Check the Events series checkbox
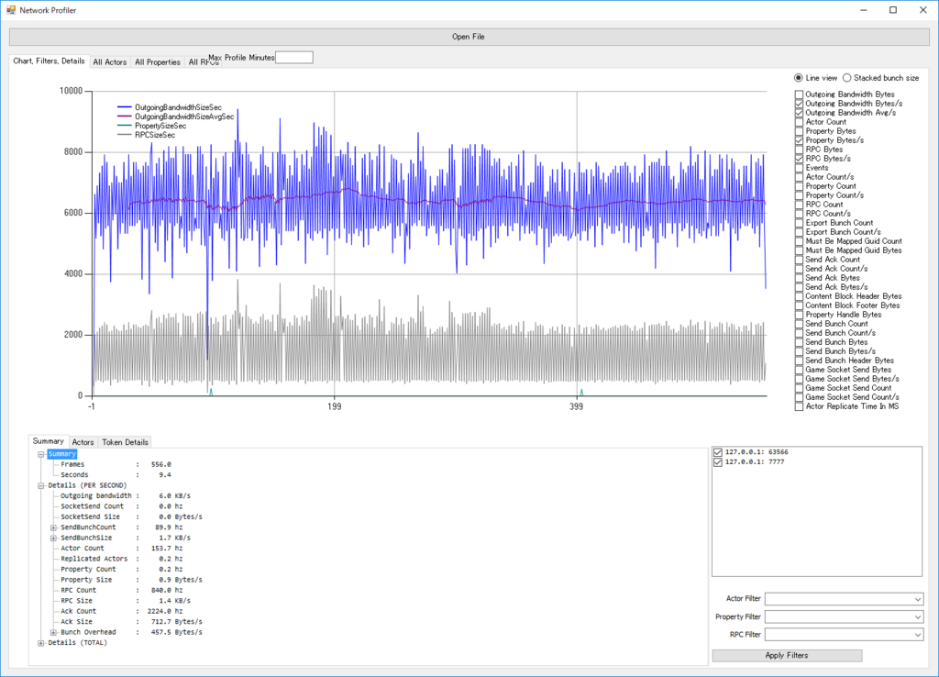The width and height of the screenshot is (939, 677). click(799, 168)
